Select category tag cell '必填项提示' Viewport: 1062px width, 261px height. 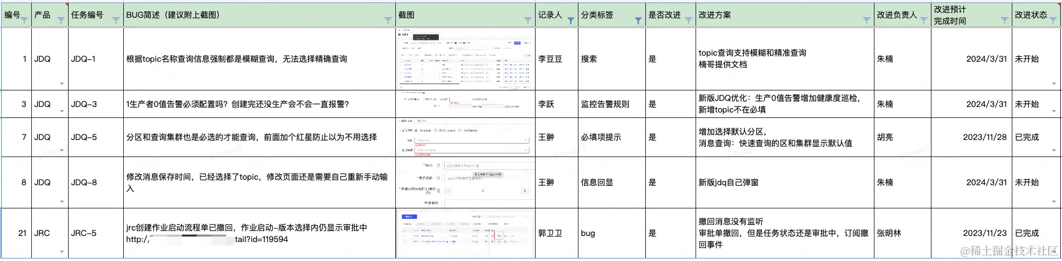[x=612, y=137]
